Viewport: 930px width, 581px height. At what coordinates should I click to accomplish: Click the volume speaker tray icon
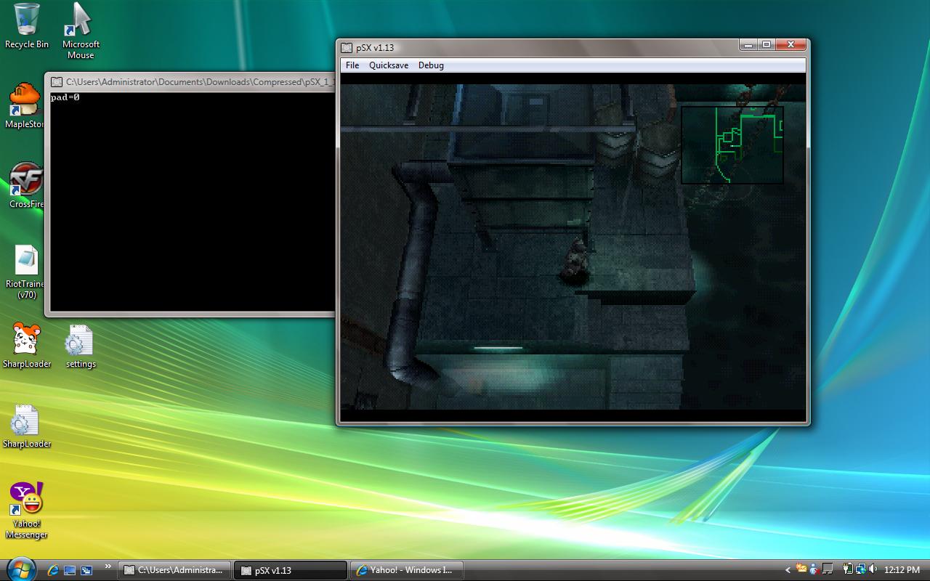[x=873, y=569]
